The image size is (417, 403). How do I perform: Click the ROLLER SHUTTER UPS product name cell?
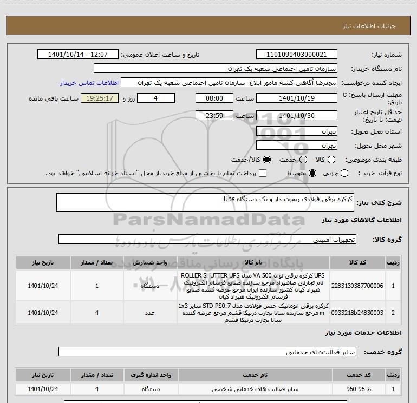[x=253, y=286]
